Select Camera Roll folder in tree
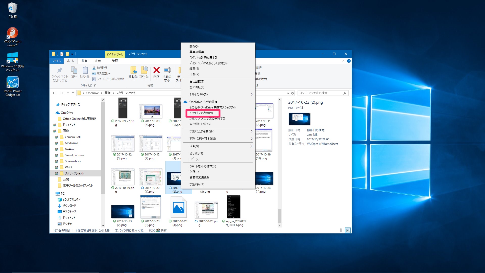Image resolution: width=485 pixels, height=273 pixels. click(73, 137)
